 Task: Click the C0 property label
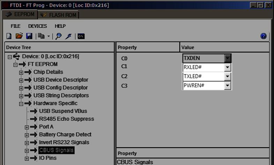pos(124,58)
